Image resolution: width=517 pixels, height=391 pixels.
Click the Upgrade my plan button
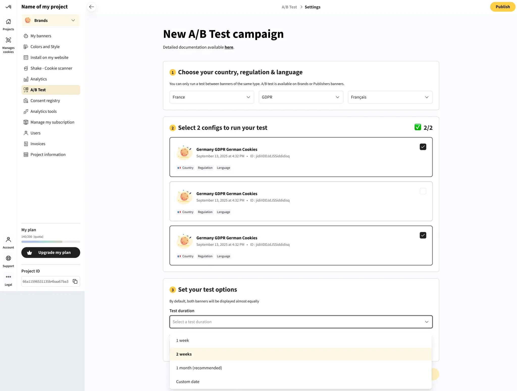51,252
